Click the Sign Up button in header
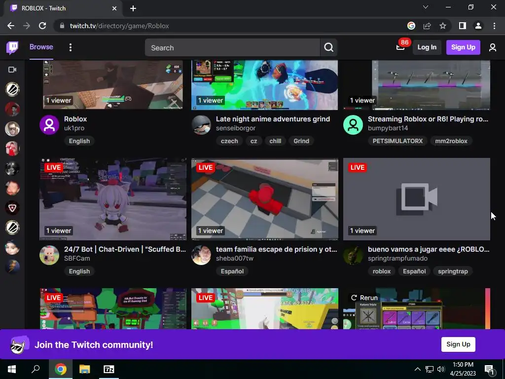 point(463,47)
